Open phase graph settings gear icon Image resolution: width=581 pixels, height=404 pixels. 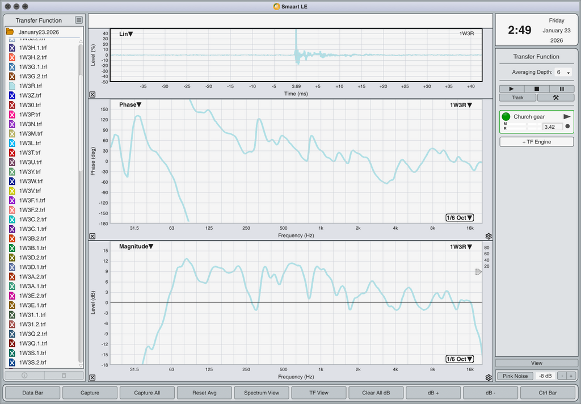489,236
